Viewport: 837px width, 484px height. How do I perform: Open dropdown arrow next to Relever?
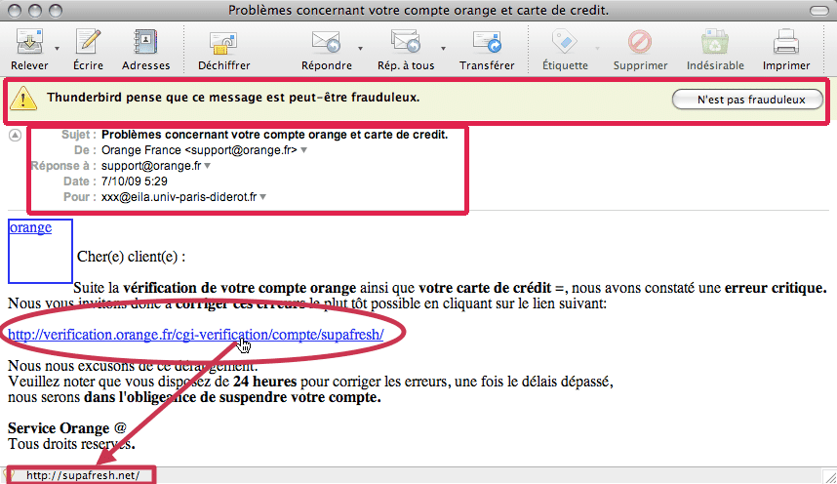(x=58, y=47)
